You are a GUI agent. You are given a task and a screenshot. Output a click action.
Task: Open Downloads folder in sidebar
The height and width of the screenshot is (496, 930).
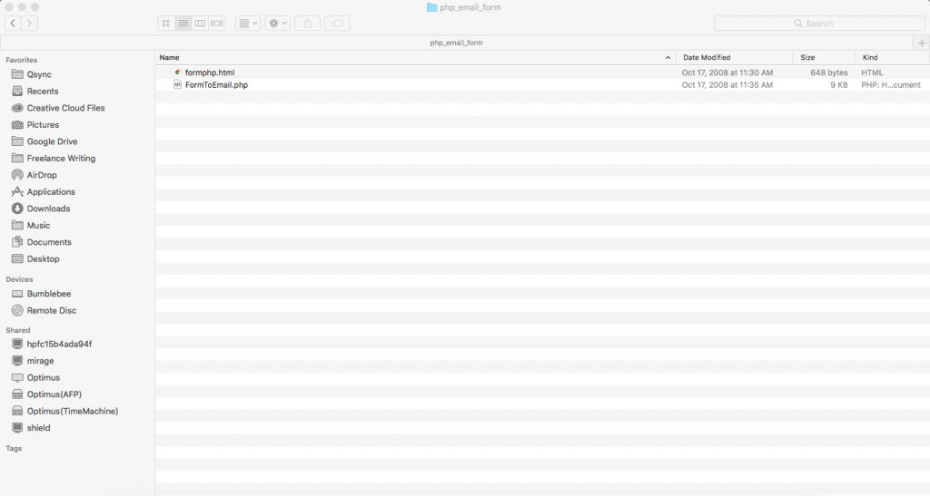48,209
